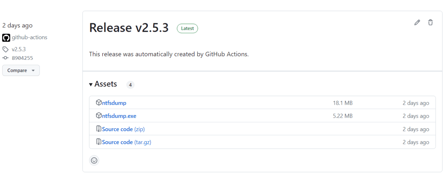The height and width of the screenshot is (176, 445).
Task: Click the pencil edit release icon
Action: pos(417,22)
